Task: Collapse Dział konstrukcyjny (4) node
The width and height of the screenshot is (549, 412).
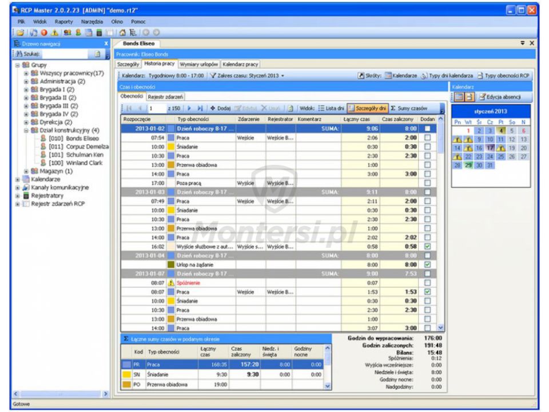Action: (x=26, y=130)
